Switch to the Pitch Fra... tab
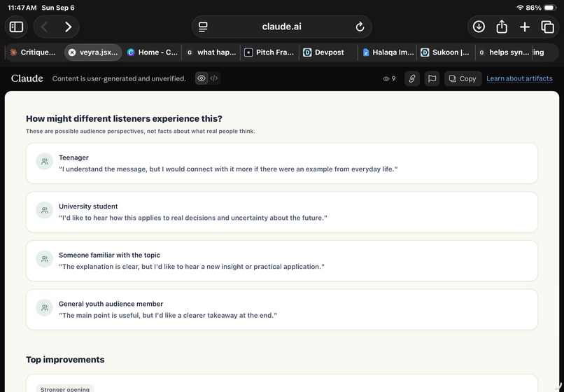This screenshot has height=392, width=564. click(x=270, y=52)
